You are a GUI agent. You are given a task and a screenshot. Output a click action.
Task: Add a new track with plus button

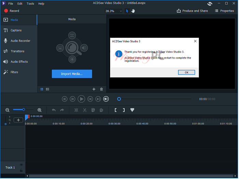click(x=18, y=120)
